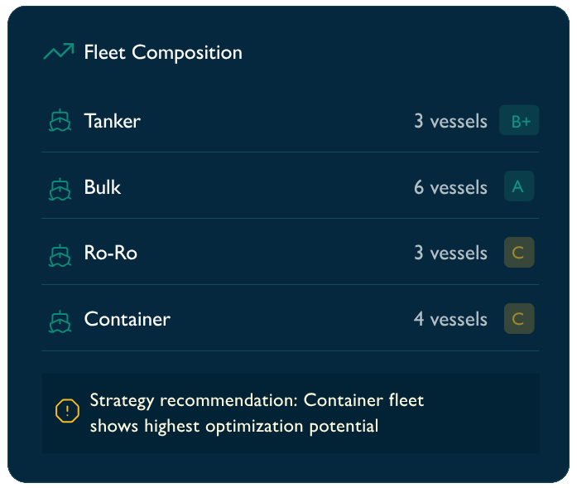Click the ship icon next to Container

point(60,321)
